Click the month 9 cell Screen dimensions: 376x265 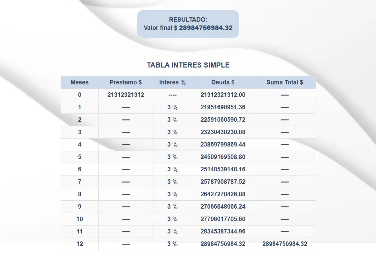click(x=79, y=207)
